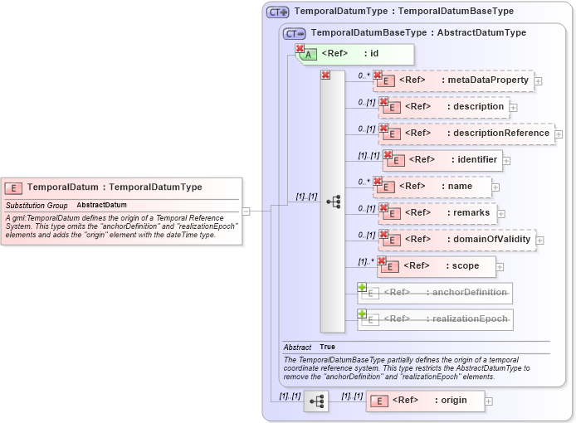Expand the name element
The width and height of the screenshot is (576, 423).
click(495, 187)
